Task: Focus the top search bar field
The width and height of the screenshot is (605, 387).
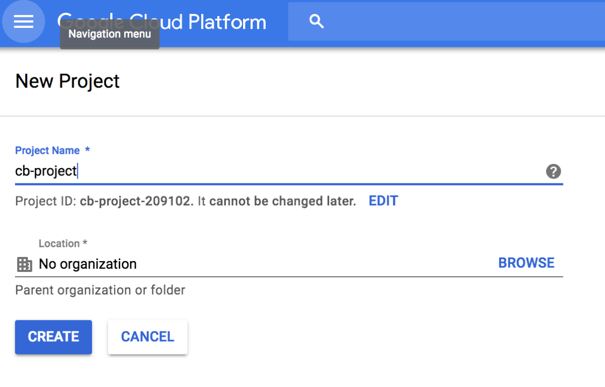Action: (446, 21)
